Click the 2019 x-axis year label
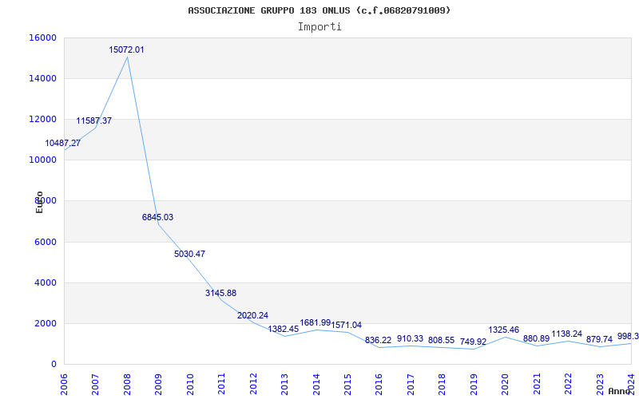The height and width of the screenshot is (399, 639). (x=474, y=384)
